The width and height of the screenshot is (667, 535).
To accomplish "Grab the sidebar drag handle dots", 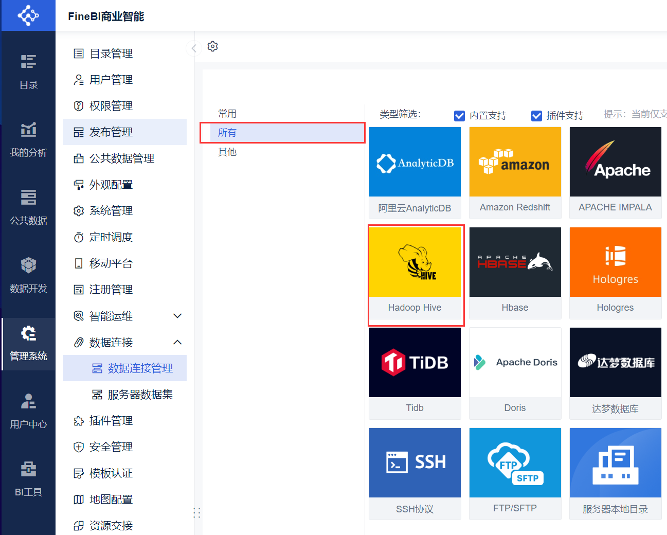I will (x=196, y=513).
